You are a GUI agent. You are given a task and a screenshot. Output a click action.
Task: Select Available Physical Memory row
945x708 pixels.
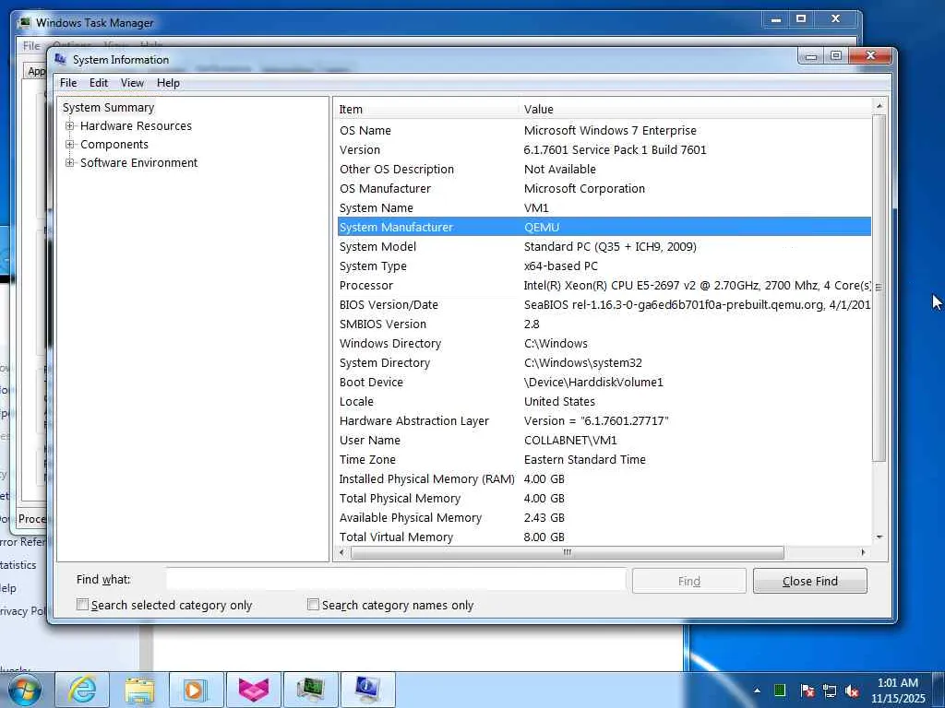point(604,517)
